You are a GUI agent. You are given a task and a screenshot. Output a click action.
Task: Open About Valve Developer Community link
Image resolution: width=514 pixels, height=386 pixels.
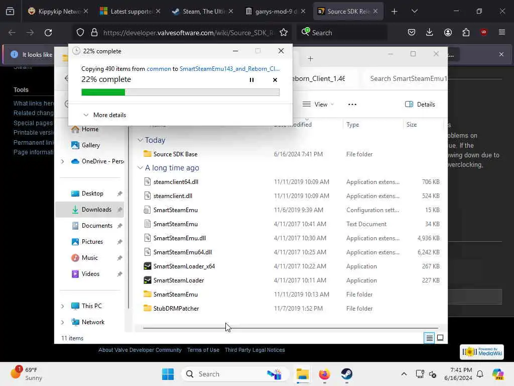pyautogui.click(x=140, y=350)
